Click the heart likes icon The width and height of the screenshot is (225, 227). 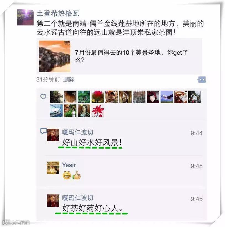point(43,96)
